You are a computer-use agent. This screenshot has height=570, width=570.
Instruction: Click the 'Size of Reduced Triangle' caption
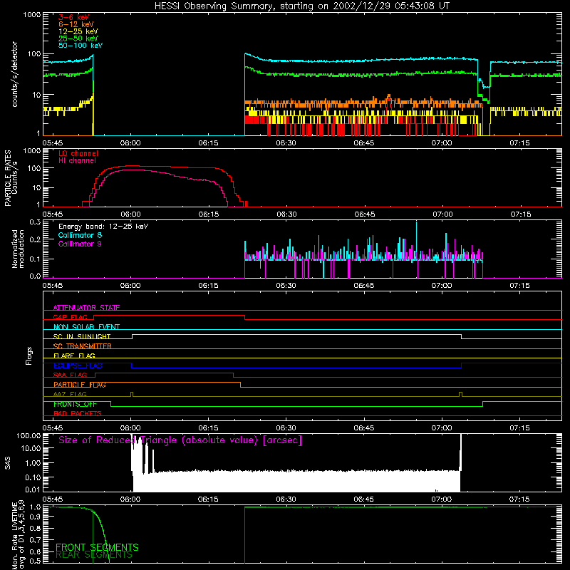pos(180,440)
